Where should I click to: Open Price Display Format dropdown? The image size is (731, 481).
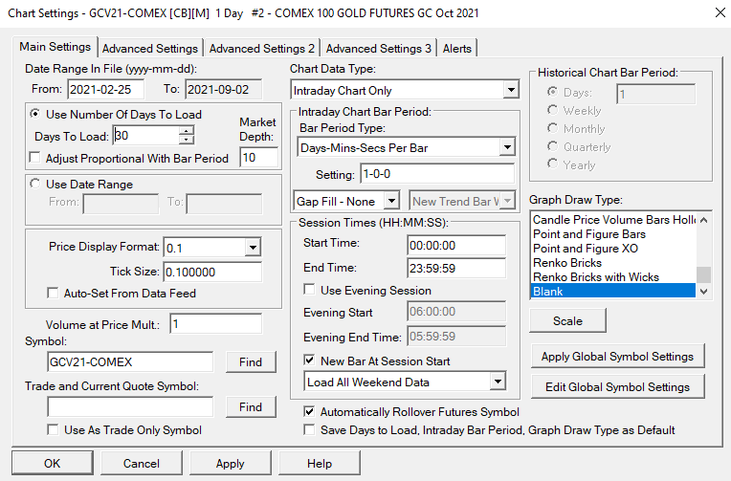(253, 247)
